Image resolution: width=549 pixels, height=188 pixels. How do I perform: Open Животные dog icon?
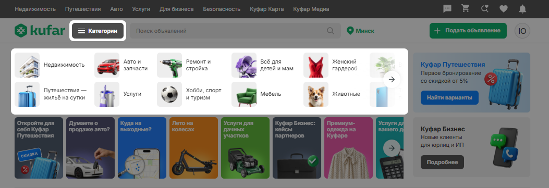point(316,94)
